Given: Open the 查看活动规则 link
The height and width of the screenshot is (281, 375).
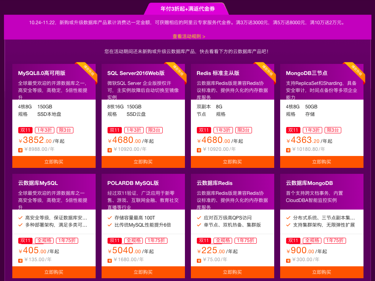Looking at the screenshot, I should click(x=189, y=37).
